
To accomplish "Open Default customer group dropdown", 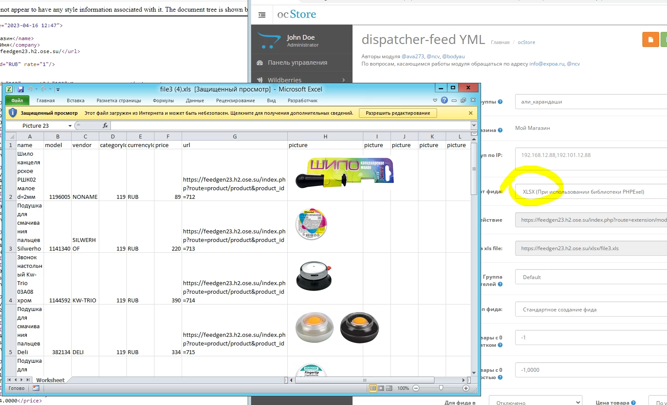I will (591, 277).
